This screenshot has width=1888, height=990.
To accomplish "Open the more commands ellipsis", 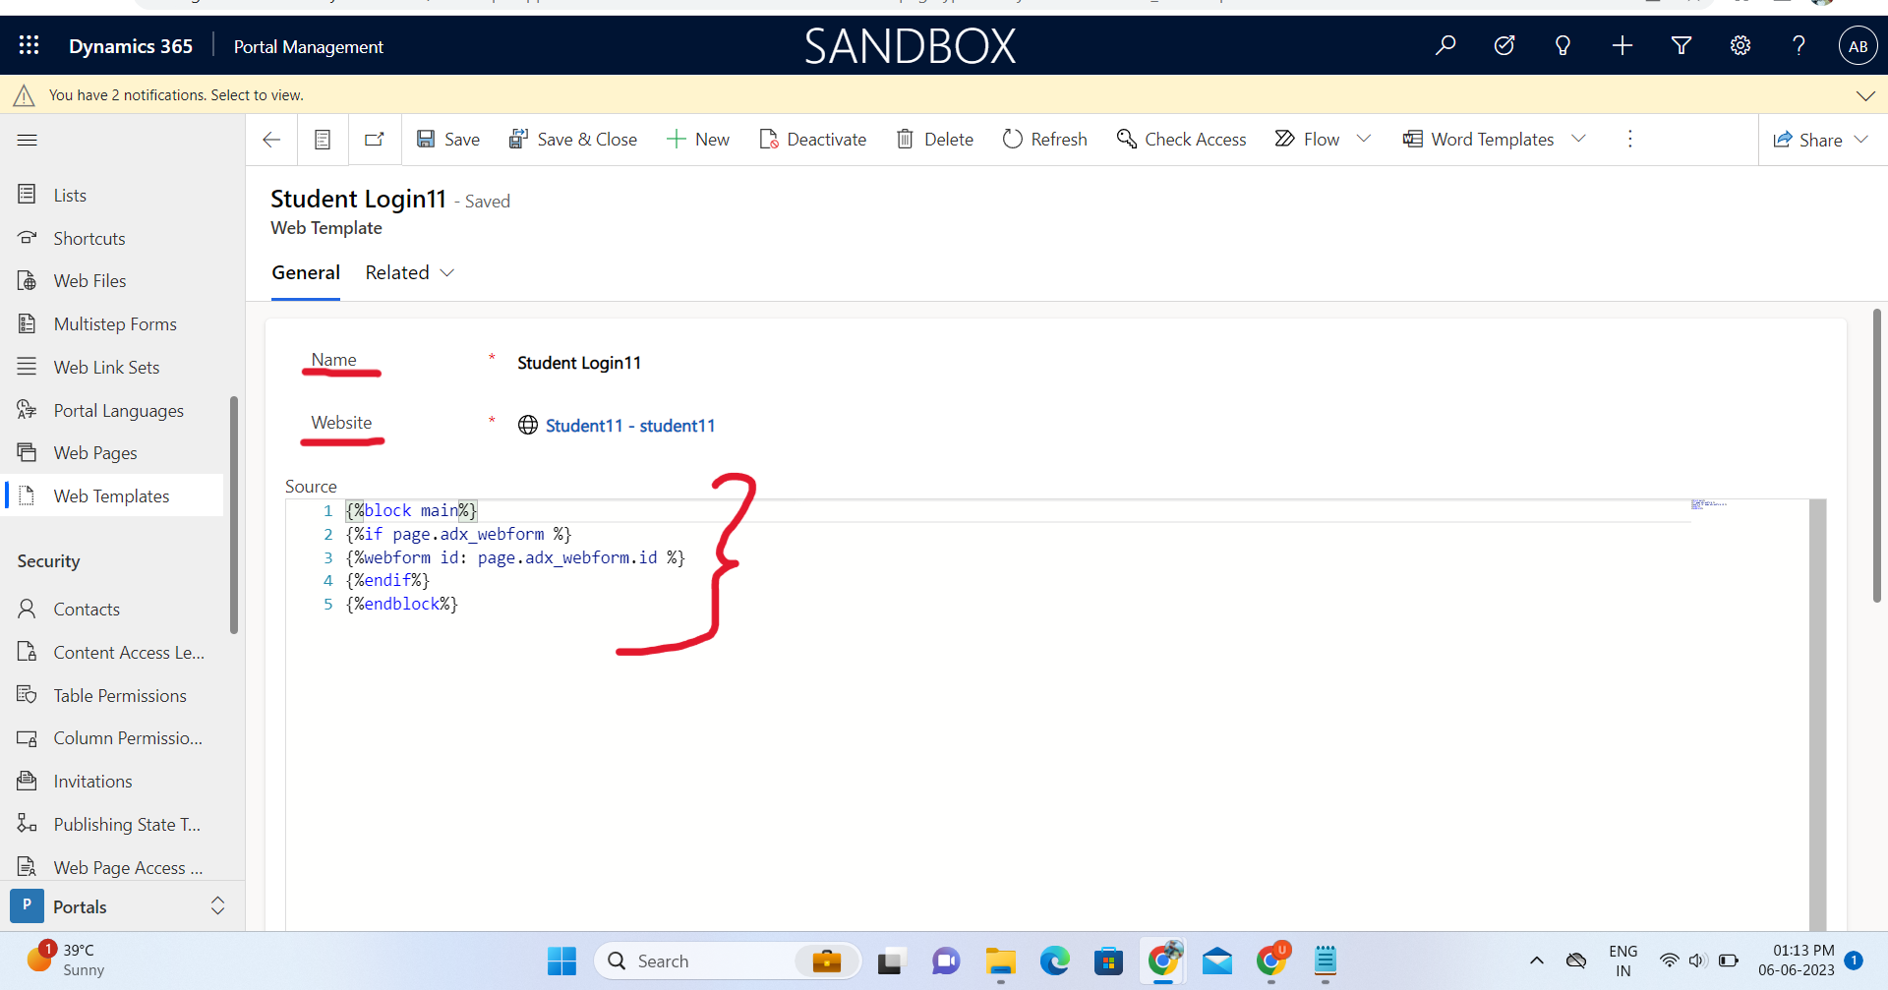I will [1629, 139].
